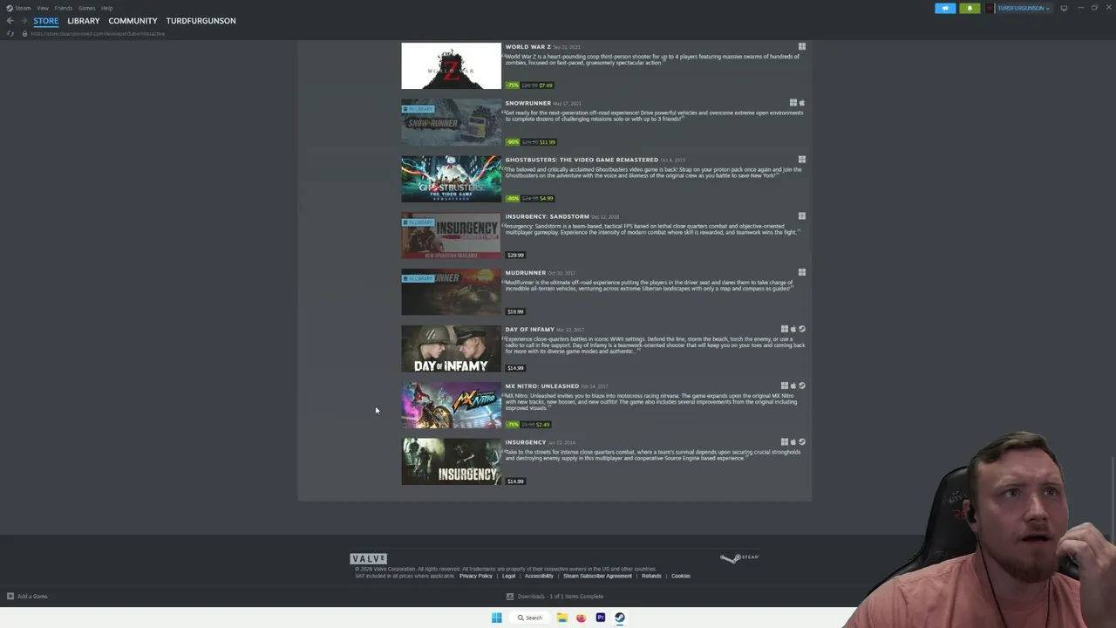Open the View menu

tap(43, 8)
